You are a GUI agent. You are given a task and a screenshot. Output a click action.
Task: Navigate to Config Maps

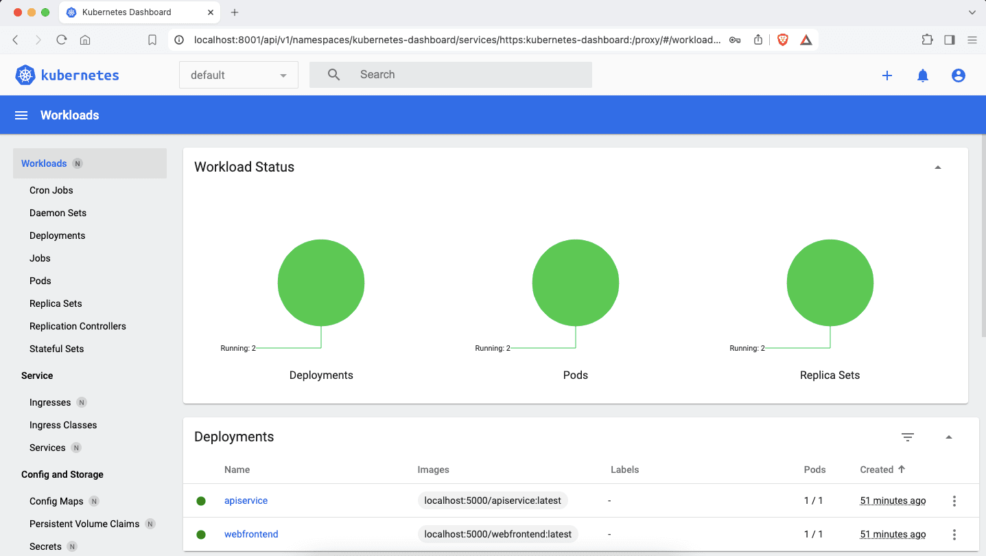click(56, 501)
